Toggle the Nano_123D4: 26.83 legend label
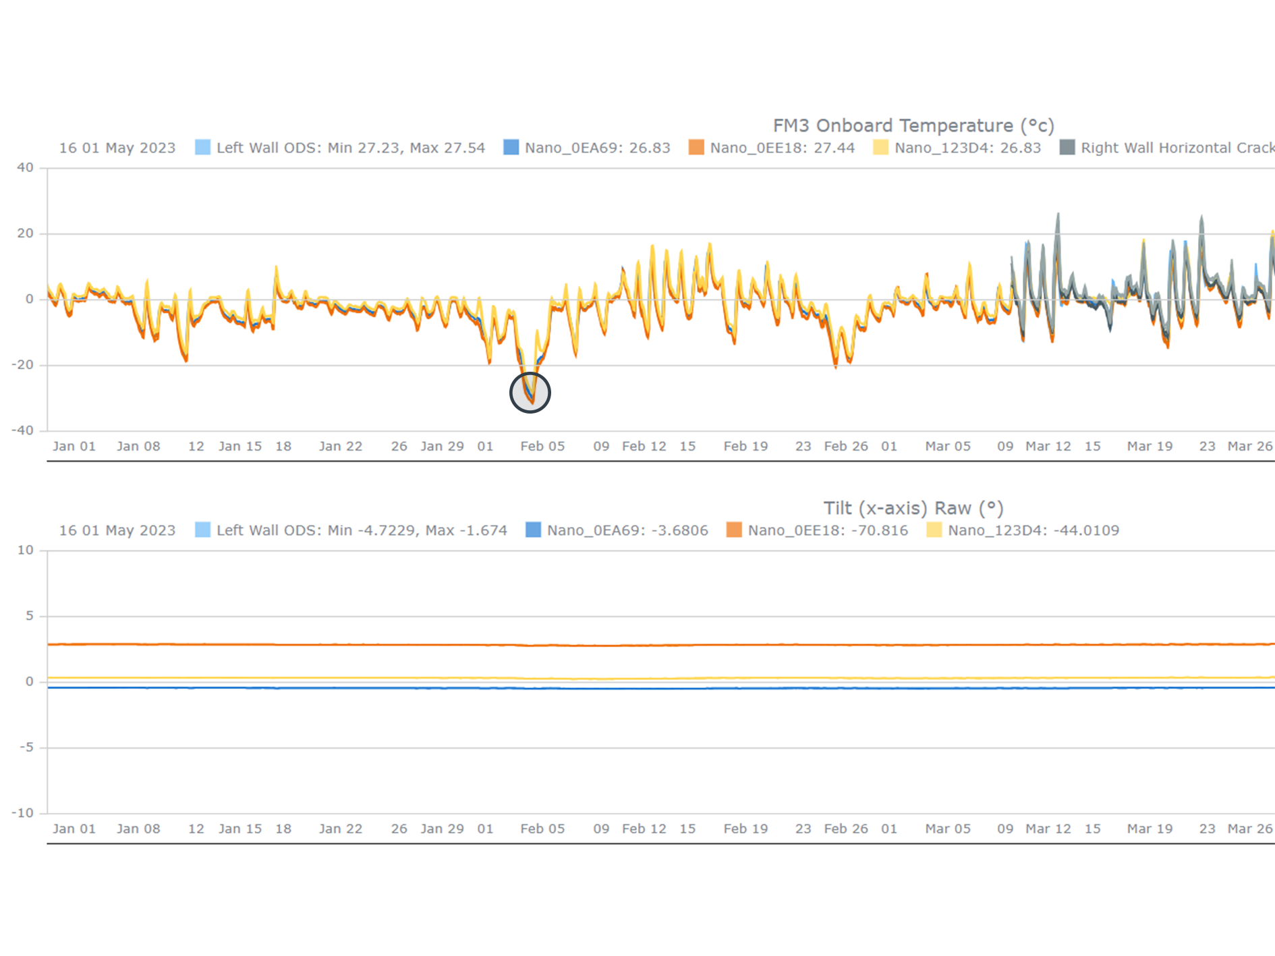1275x956 pixels. [967, 148]
